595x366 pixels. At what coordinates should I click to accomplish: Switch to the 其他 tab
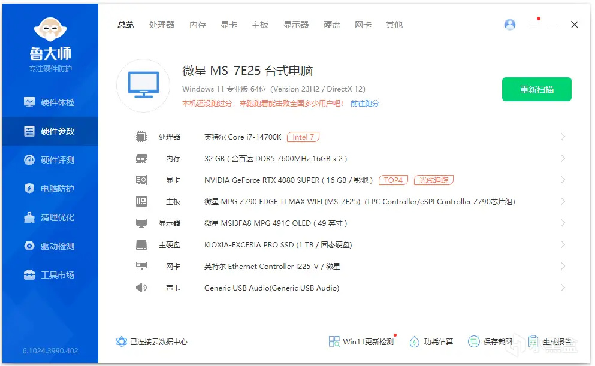(x=394, y=25)
